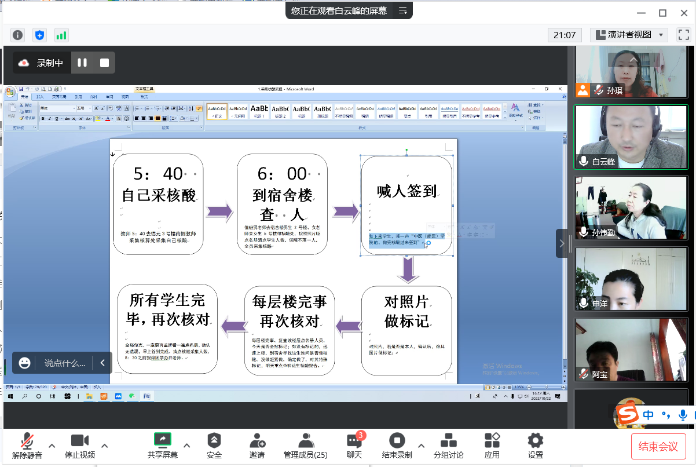
Task: Stop the recording with square button
Action: click(104, 63)
